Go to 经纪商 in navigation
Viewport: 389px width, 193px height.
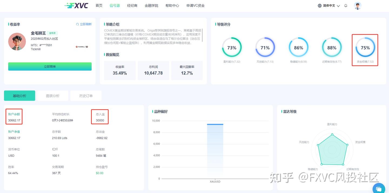point(132,6)
